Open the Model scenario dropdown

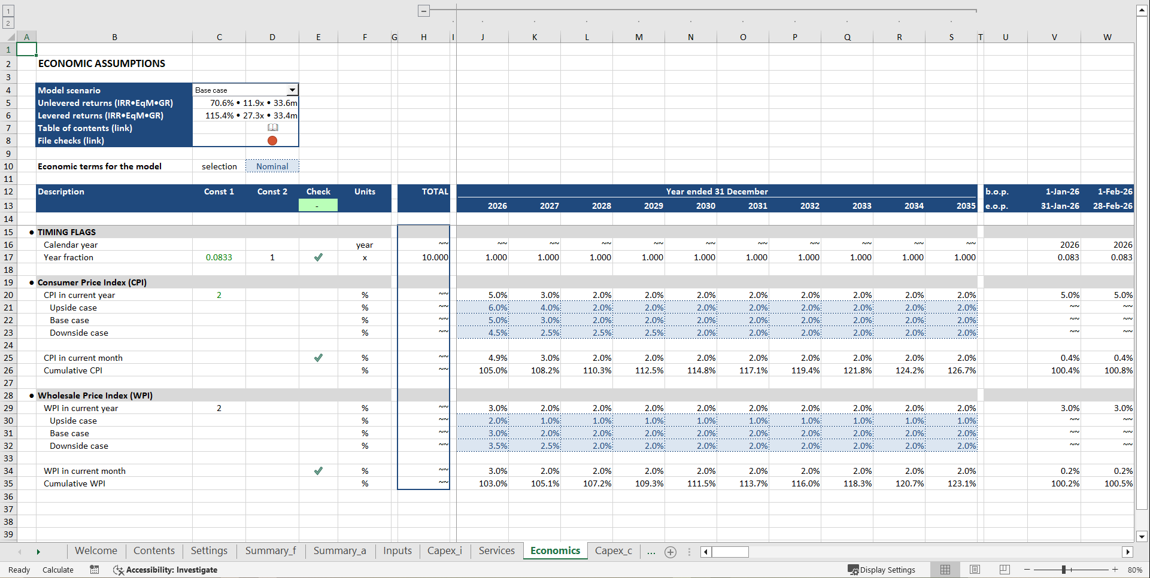click(293, 90)
